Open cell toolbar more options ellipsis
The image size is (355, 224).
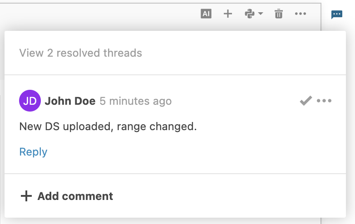tap(301, 14)
